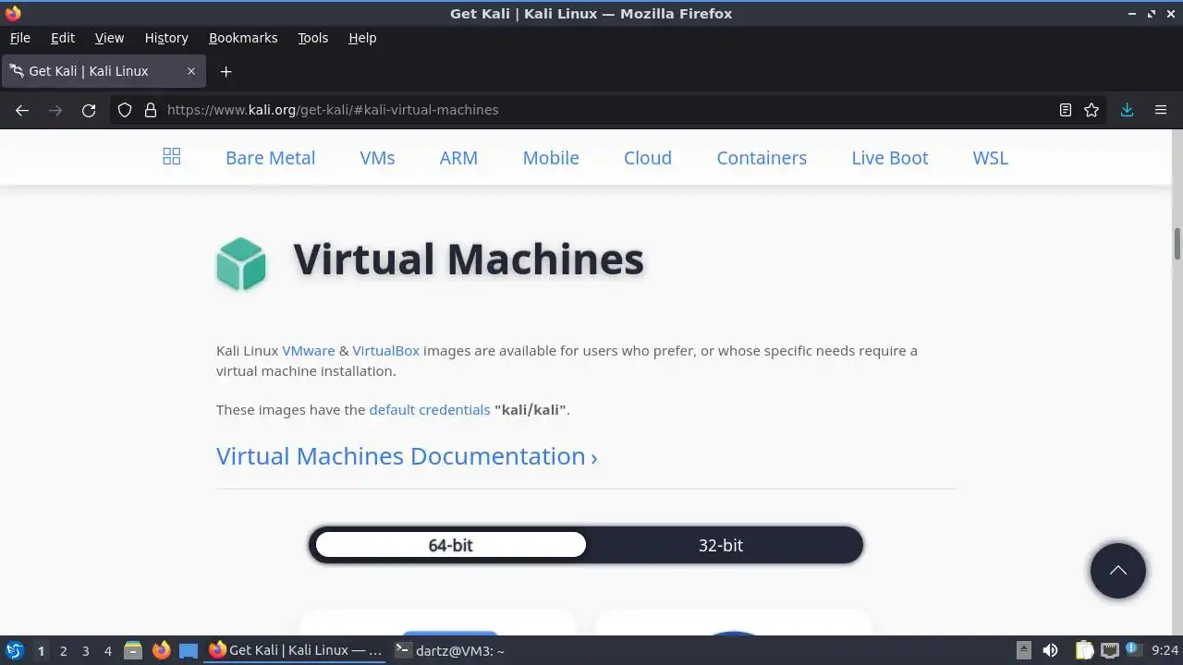1183x665 pixels.
Task: Open the Bookmarks menu
Action: 243,38
